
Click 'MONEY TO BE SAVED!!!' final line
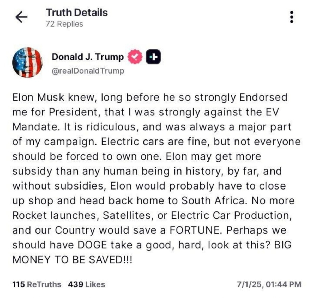pos(72,260)
